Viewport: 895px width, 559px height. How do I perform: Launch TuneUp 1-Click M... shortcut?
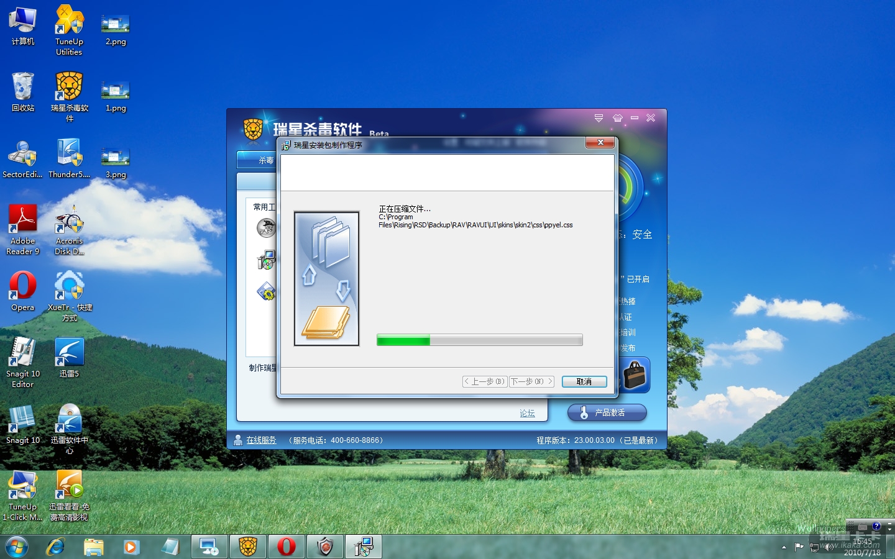[x=23, y=496]
